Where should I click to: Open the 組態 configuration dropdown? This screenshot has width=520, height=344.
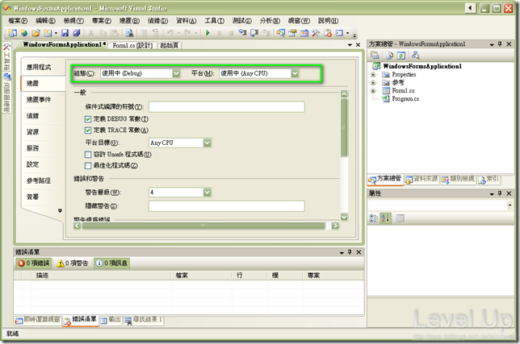coord(176,73)
